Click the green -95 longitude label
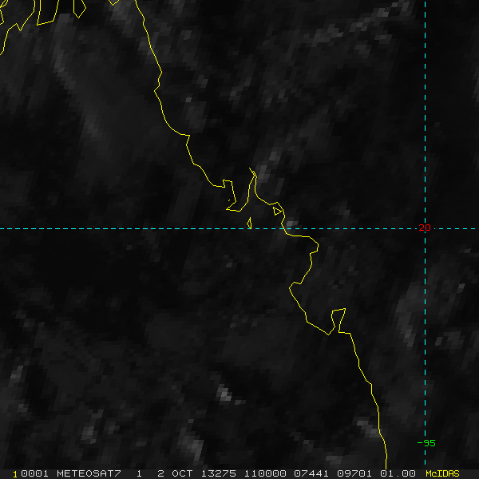 [426, 443]
